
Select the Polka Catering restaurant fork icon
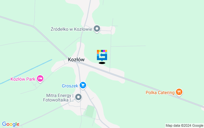click(x=179, y=92)
